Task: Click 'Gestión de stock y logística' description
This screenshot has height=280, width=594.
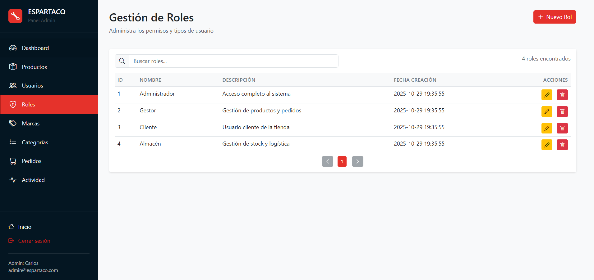Action: [256, 144]
